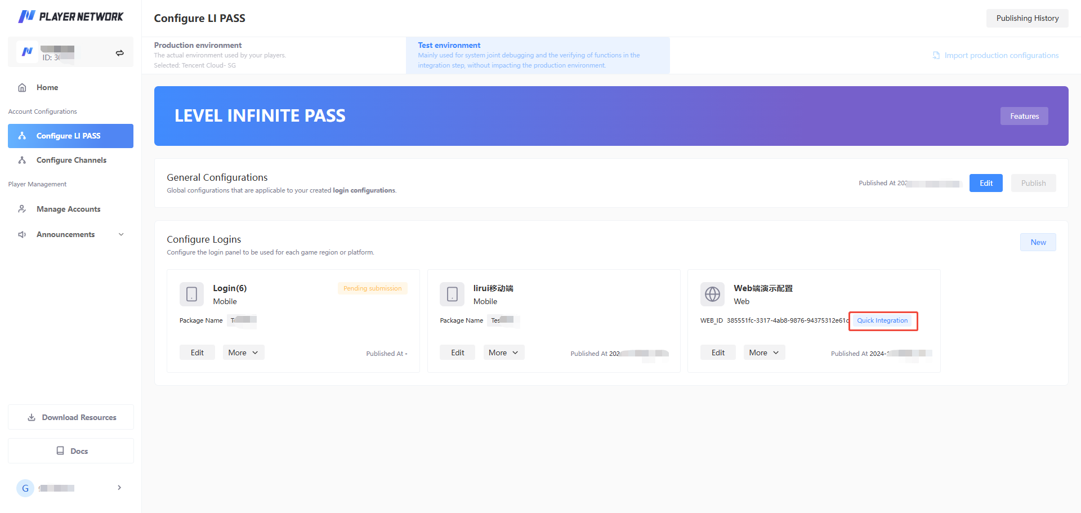
Task: Open the More dropdown on lirui移动端 card
Action: coord(503,352)
